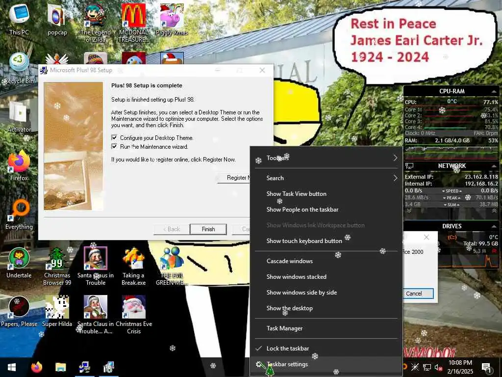Close the Office 2000 dialog
The image size is (502, 377).
pyautogui.click(x=426, y=237)
